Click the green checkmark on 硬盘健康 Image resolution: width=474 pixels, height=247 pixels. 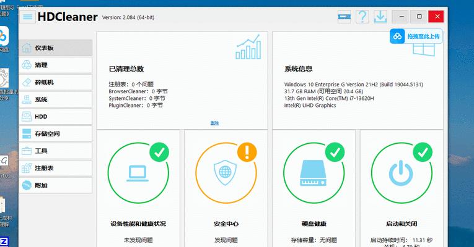click(335, 152)
